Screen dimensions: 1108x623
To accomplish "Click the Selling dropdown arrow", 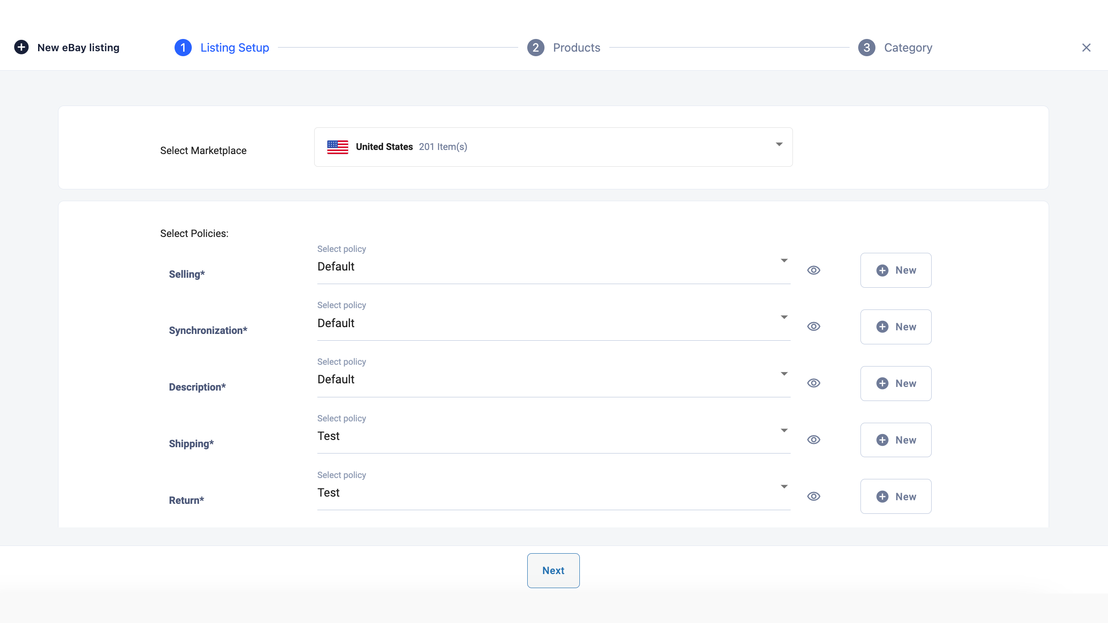I will point(784,261).
